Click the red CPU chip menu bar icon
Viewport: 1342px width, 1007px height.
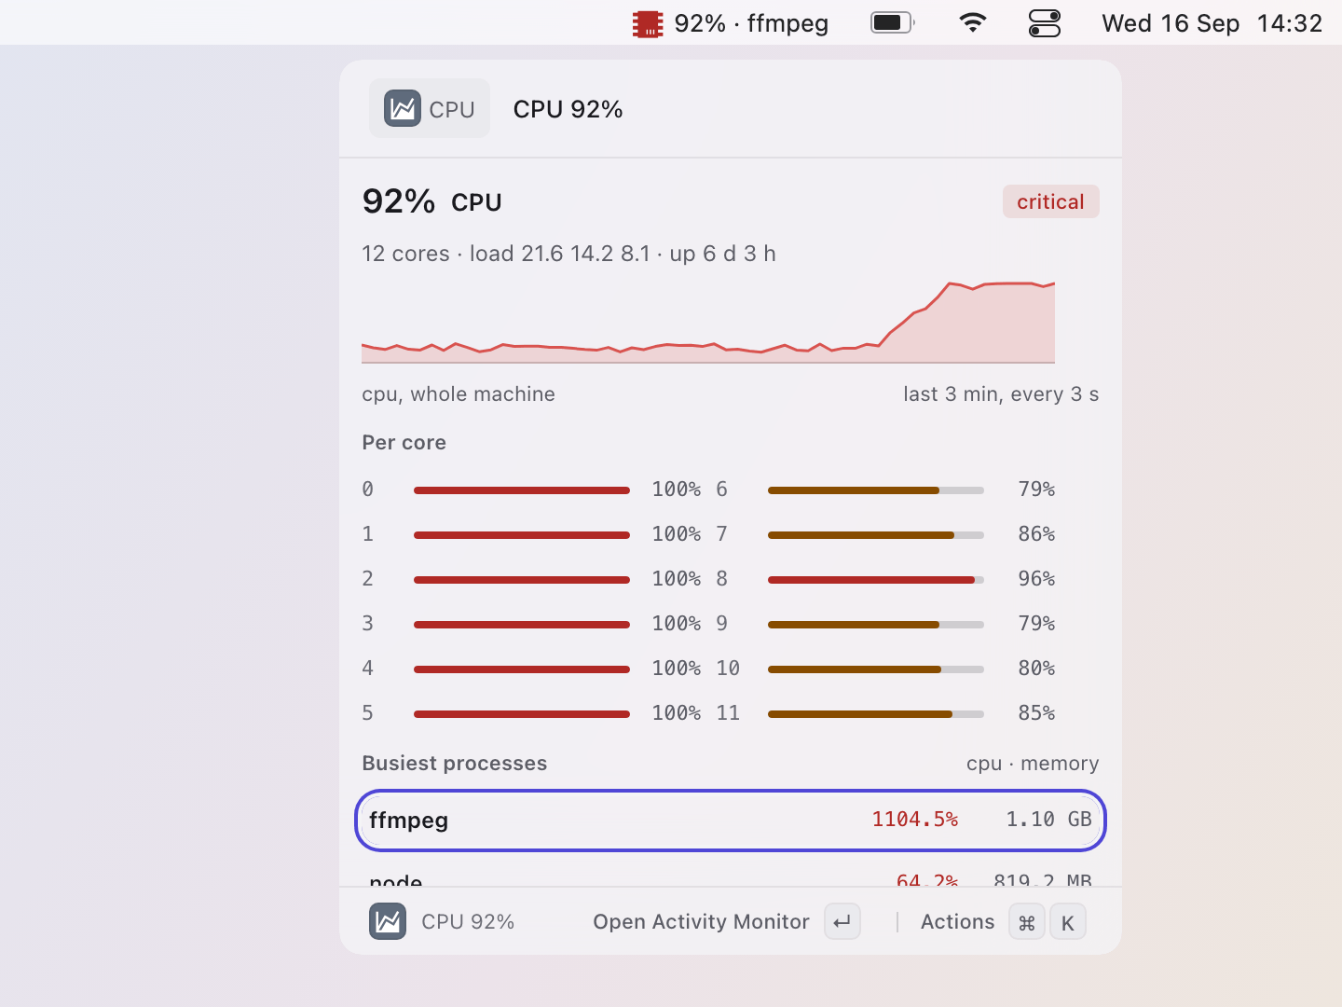click(x=648, y=23)
